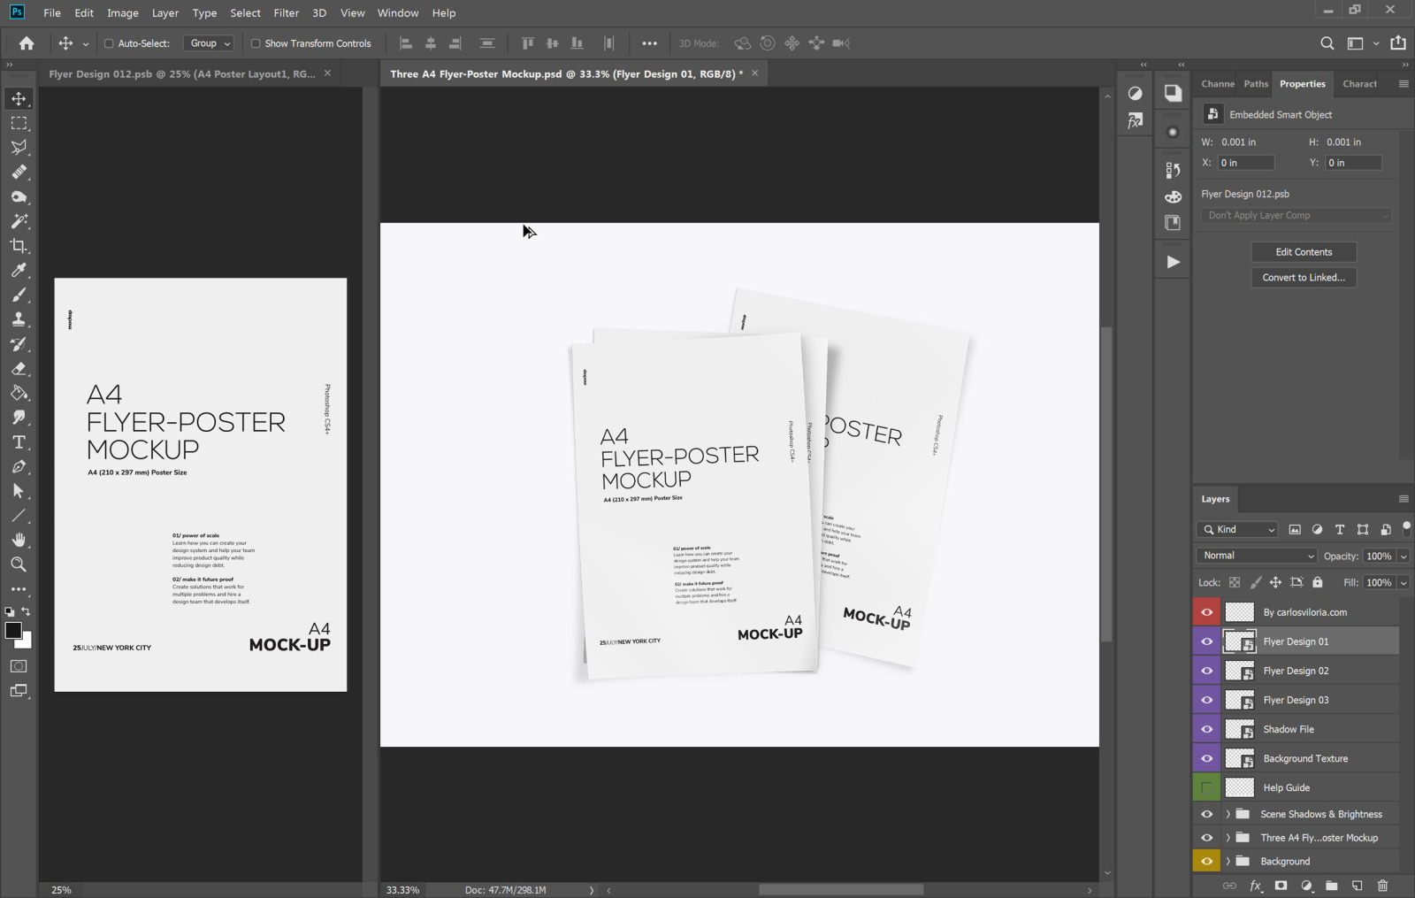Open the Fill dropdown arrow
The height and width of the screenshot is (898, 1415).
[1404, 583]
